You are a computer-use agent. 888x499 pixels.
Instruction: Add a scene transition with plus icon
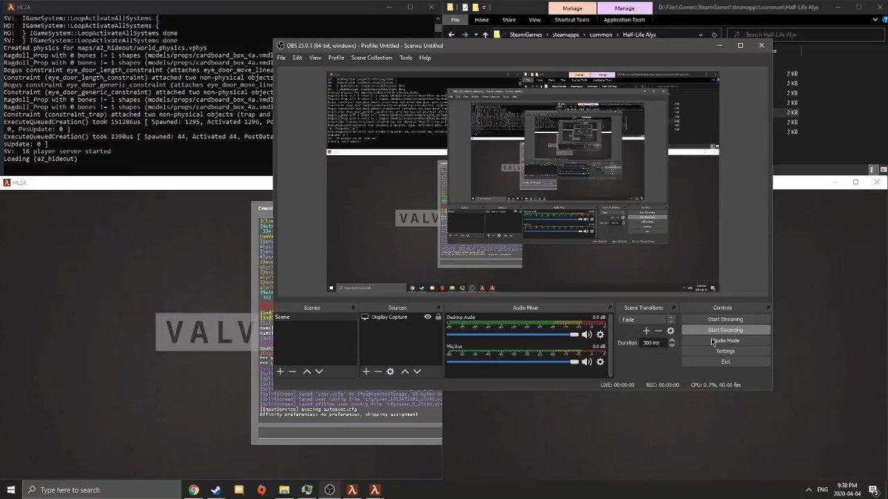646,331
